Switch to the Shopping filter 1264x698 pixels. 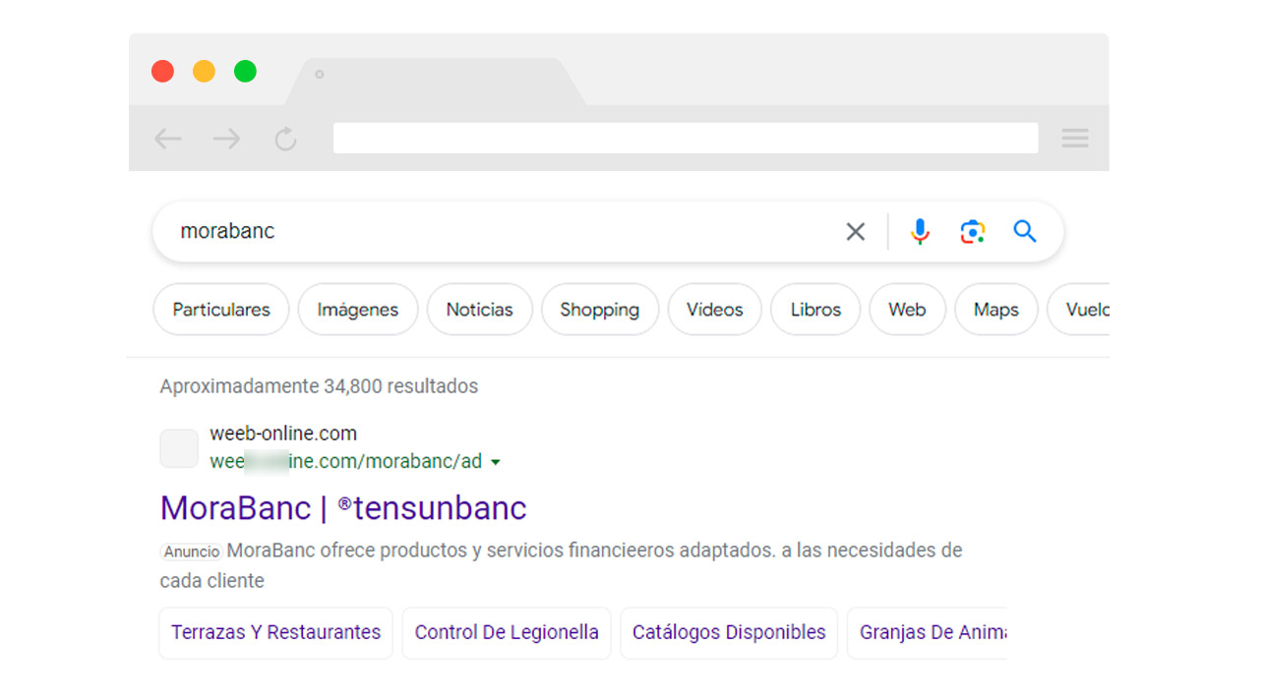pos(600,310)
